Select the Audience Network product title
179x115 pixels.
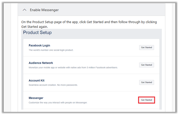(x=41, y=63)
